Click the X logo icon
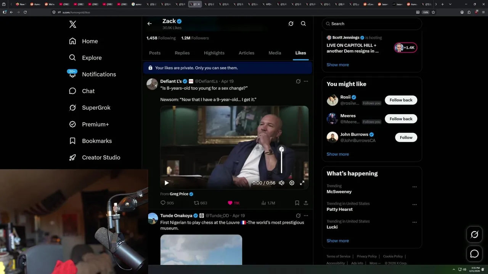The image size is (488, 274). point(73,24)
